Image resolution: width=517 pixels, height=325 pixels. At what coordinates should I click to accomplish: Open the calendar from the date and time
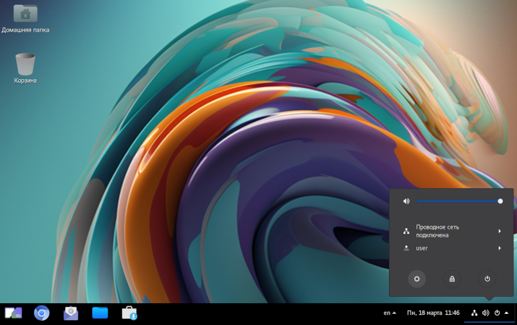coord(434,313)
